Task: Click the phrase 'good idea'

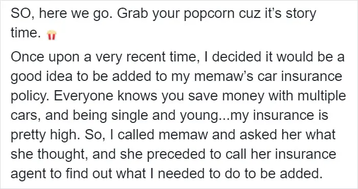Action: (42, 76)
